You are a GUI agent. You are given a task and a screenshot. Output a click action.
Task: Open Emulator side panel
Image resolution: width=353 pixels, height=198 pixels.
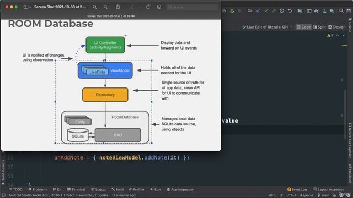pyautogui.click(x=350, y=174)
